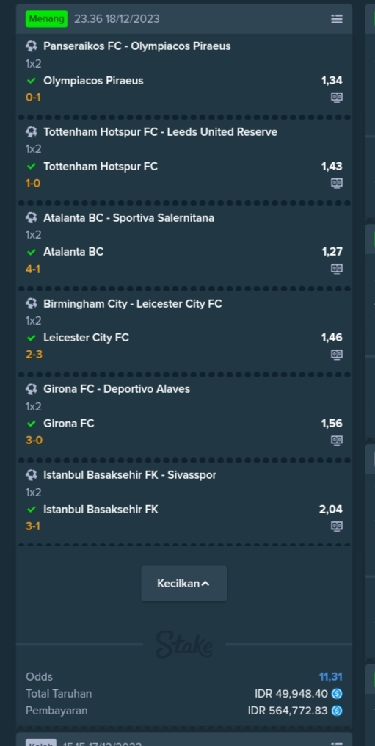Viewport: 375px width, 746px height.
Task: Open the bet slip hamburger menu icon
Action: [337, 19]
